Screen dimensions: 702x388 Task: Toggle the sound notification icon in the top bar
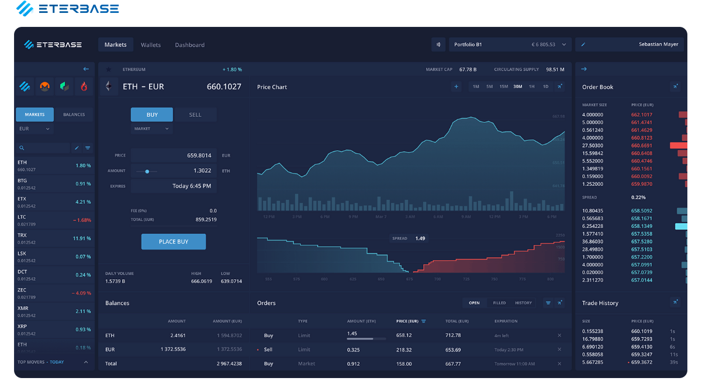pos(438,44)
